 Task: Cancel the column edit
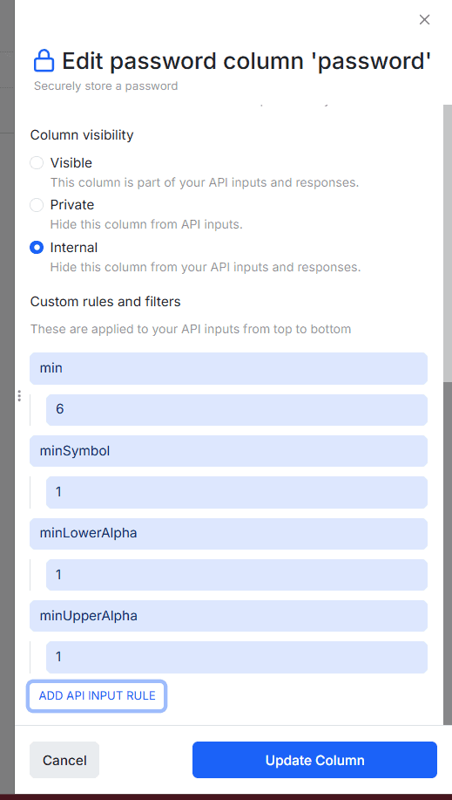coord(64,760)
